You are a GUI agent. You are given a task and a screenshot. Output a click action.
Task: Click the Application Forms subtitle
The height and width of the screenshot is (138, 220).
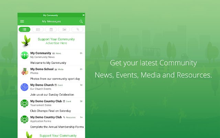pos(41,121)
